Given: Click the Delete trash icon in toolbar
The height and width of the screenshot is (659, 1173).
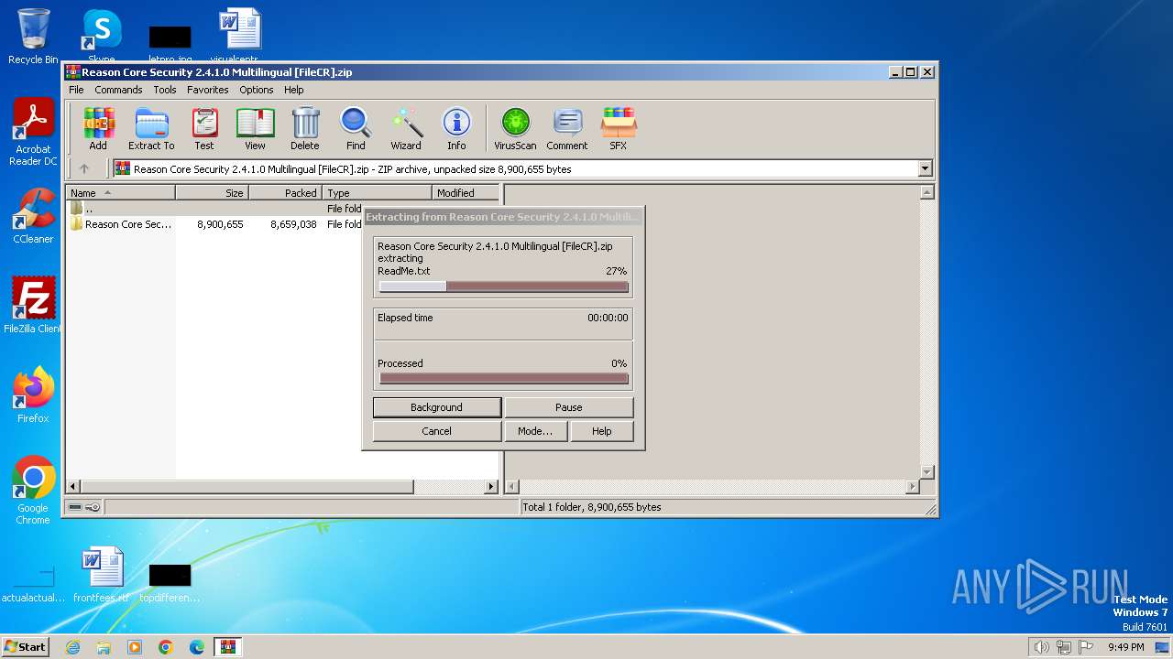Looking at the screenshot, I should [x=305, y=128].
